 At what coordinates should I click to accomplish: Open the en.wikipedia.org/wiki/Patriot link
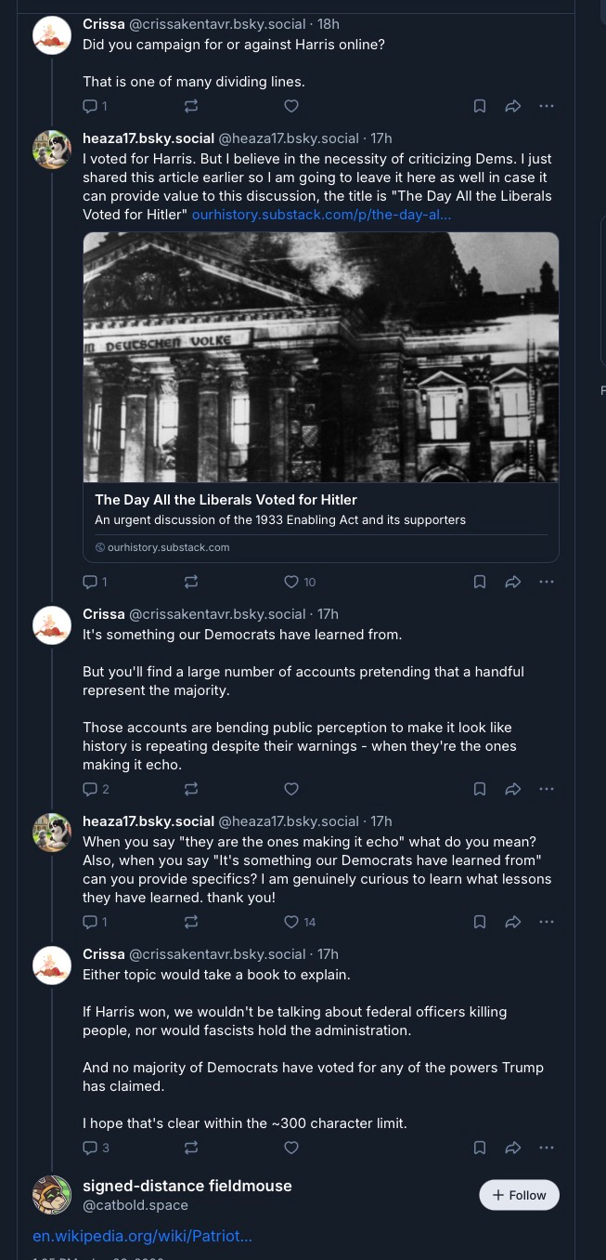click(x=142, y=1236)
